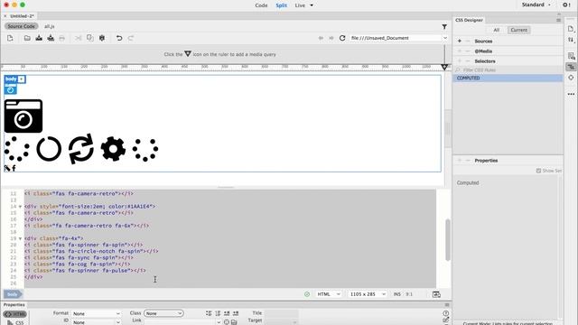Select the COMPUTED row in Selectors
The width and height of the screenshot is (578, 325).
point(508,79)
